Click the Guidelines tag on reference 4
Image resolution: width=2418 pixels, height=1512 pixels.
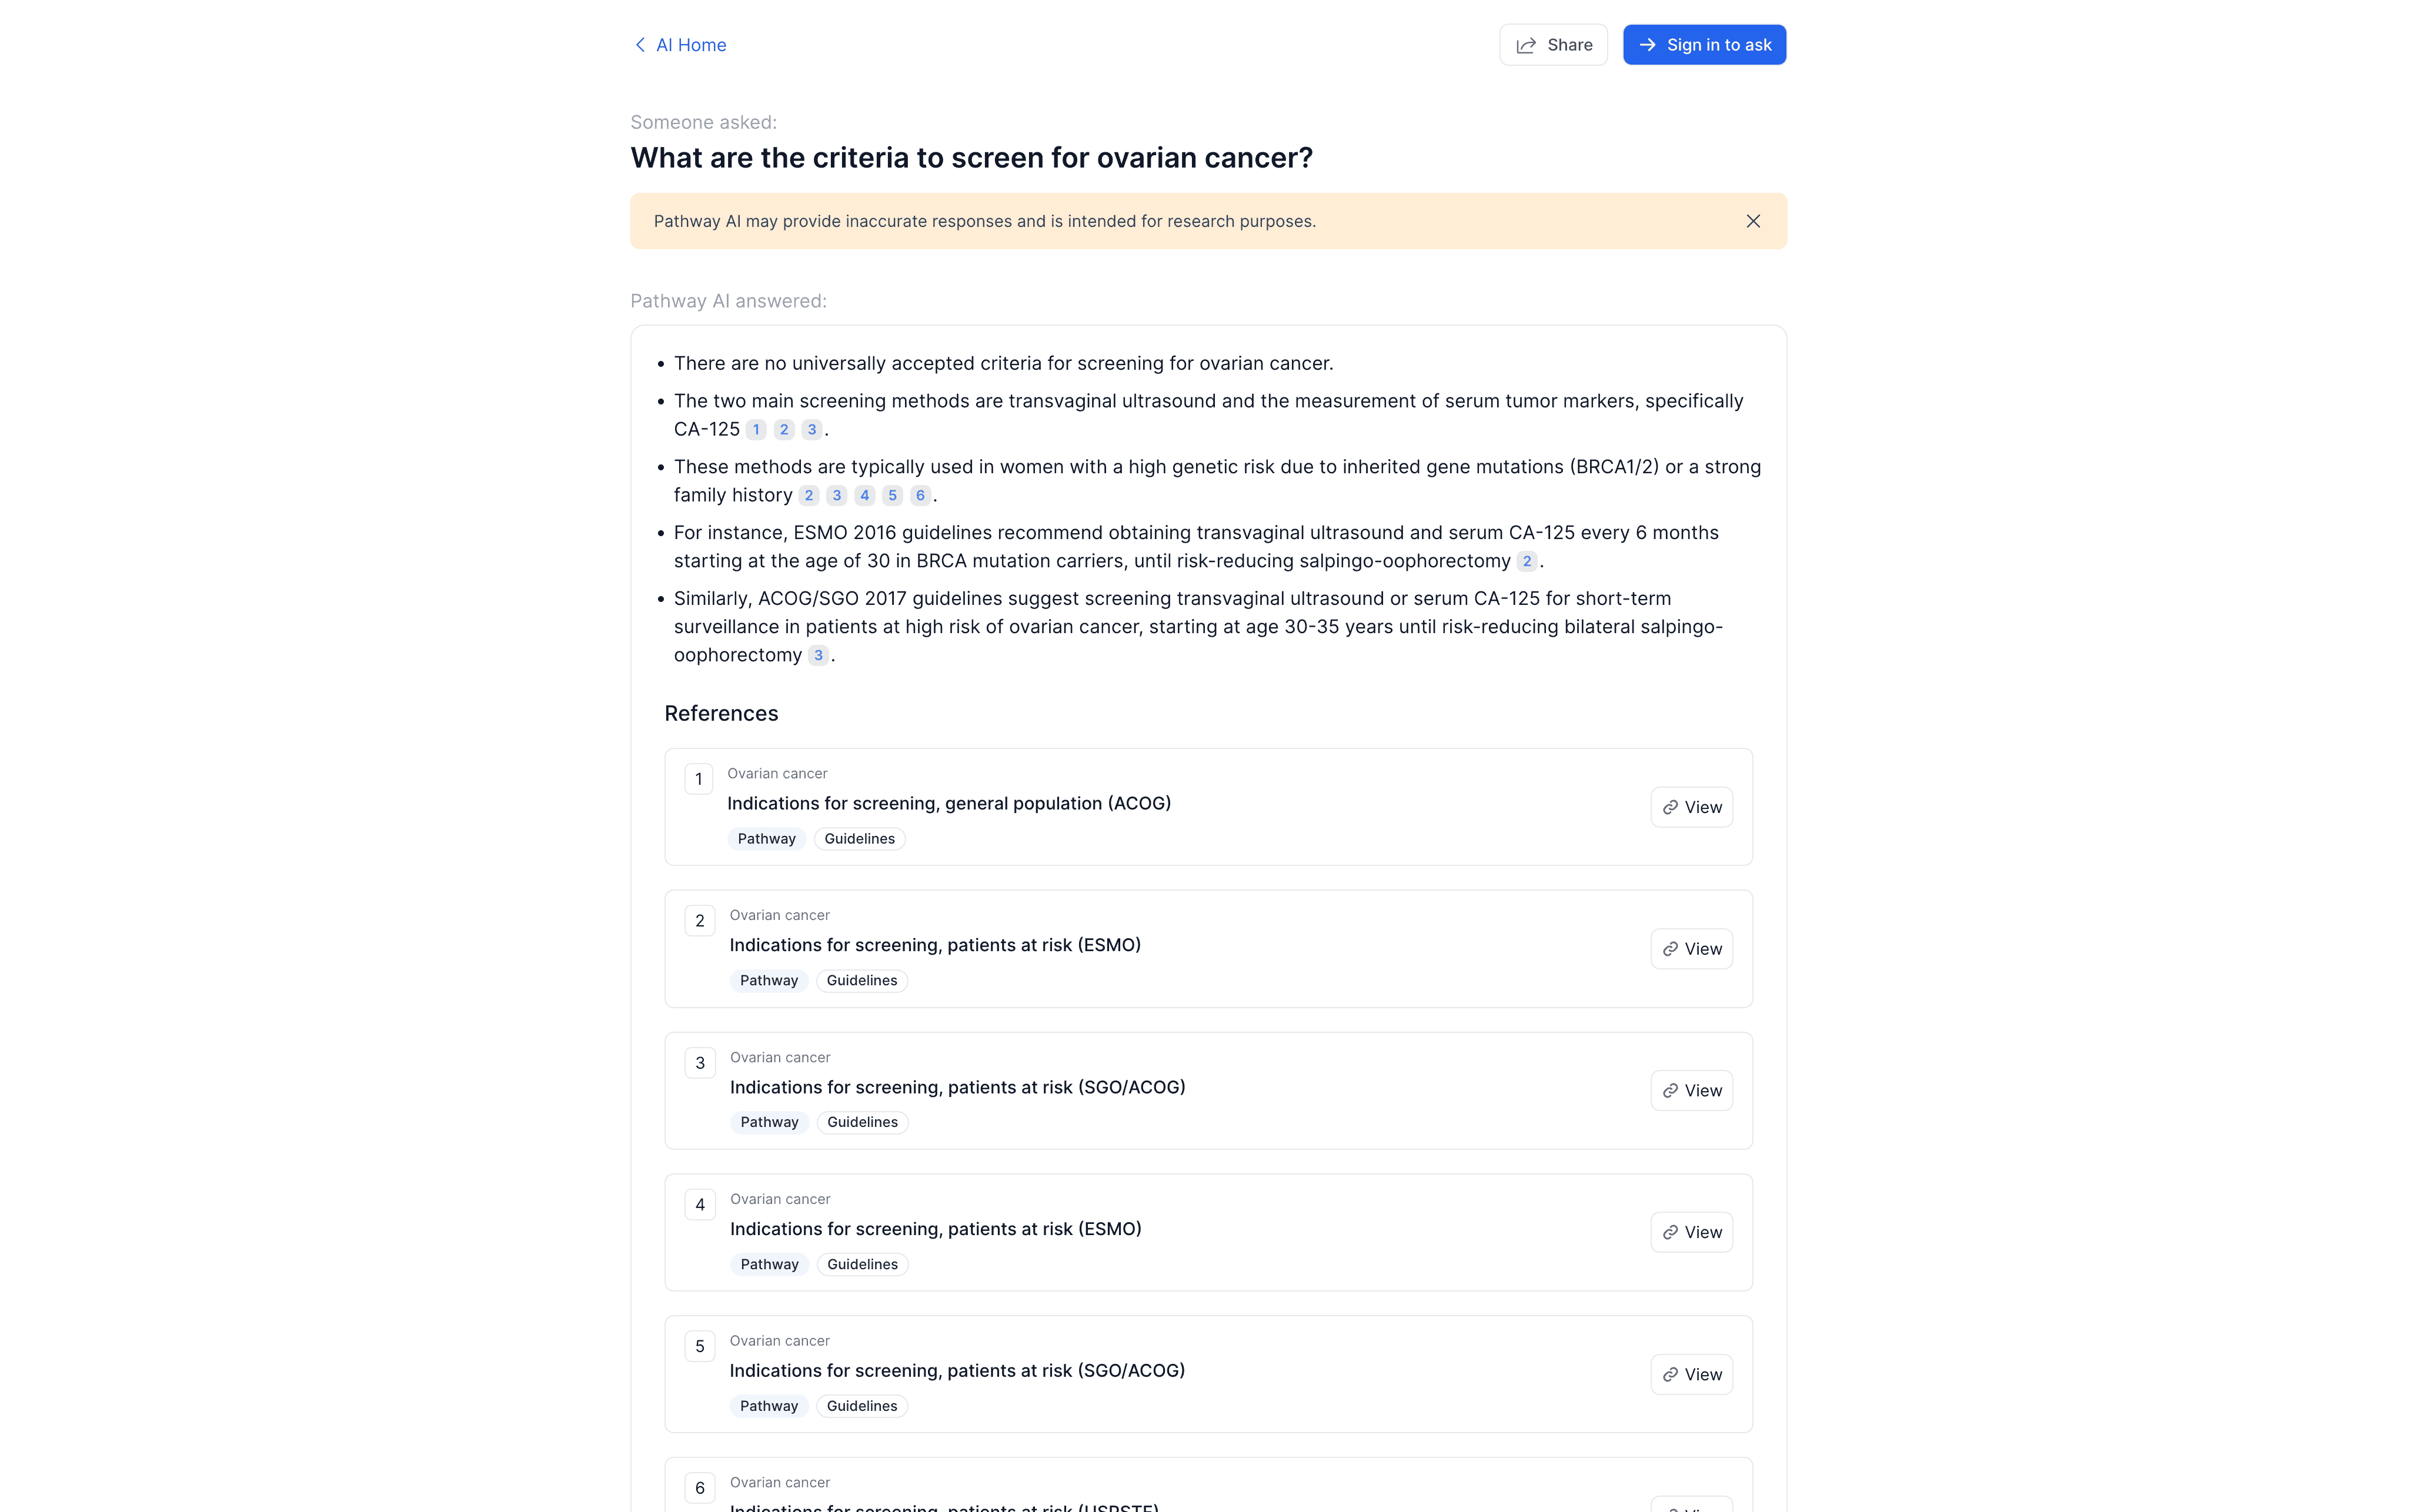coord(862,1265)
